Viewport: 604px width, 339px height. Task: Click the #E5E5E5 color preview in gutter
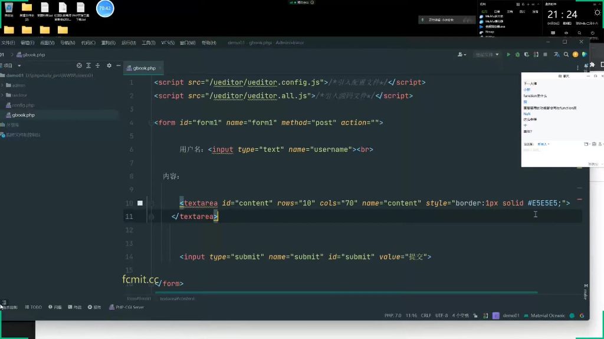coord(140,203)
